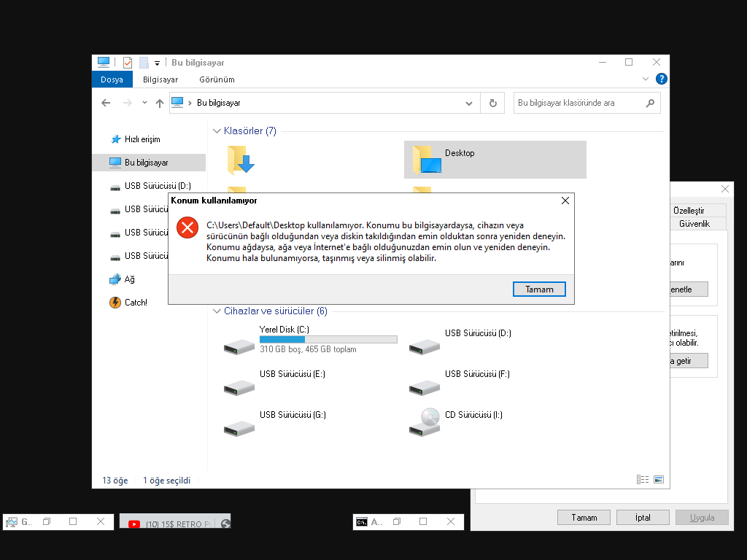
Task: Select Bu bilgisayar in the navigation pane
Action: click(149, 163)
